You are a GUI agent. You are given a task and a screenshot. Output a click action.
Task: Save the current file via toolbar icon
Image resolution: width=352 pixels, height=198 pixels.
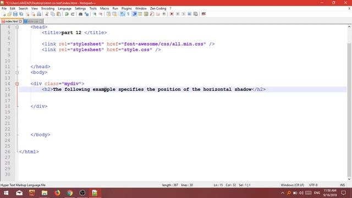[x=15, y=14]
